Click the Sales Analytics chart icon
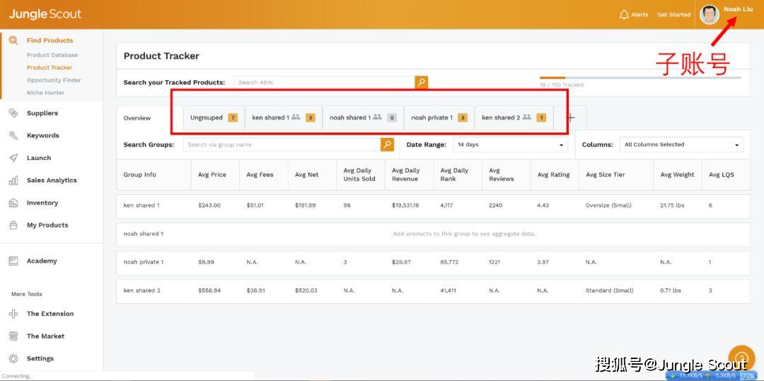 point(13,181)
